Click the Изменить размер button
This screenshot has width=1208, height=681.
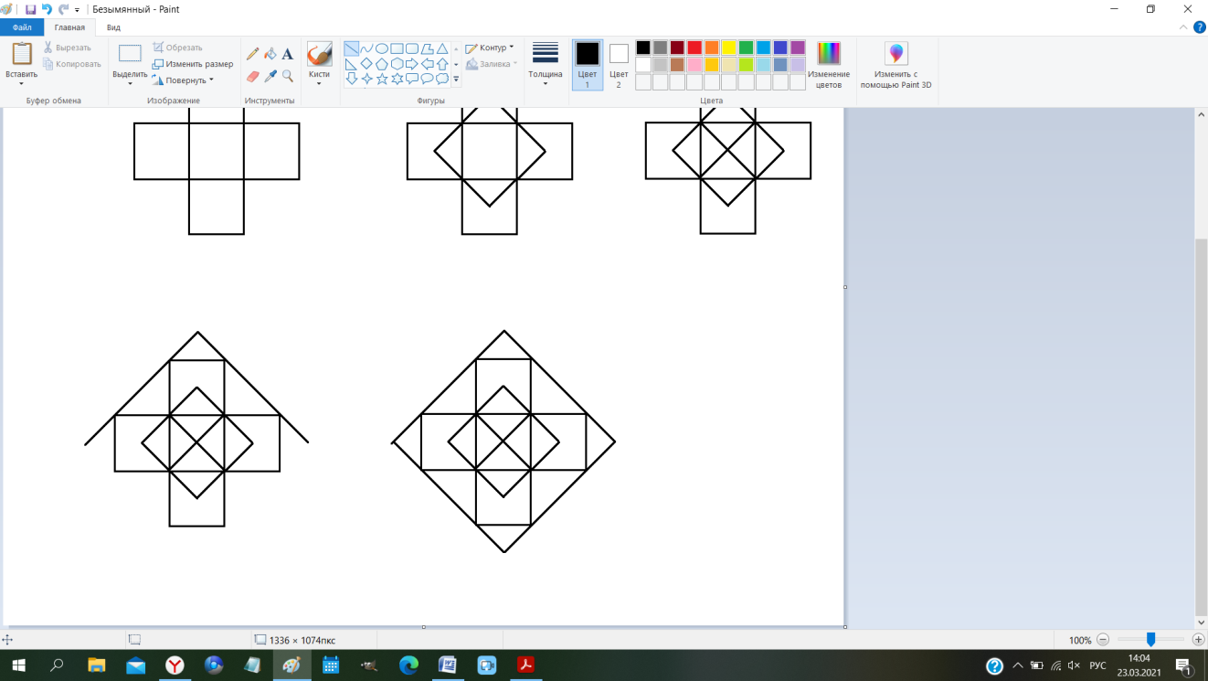point(193,64)
